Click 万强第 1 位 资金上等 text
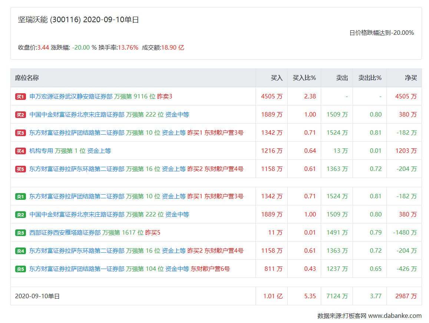The image size is (429, 323). 83,151
